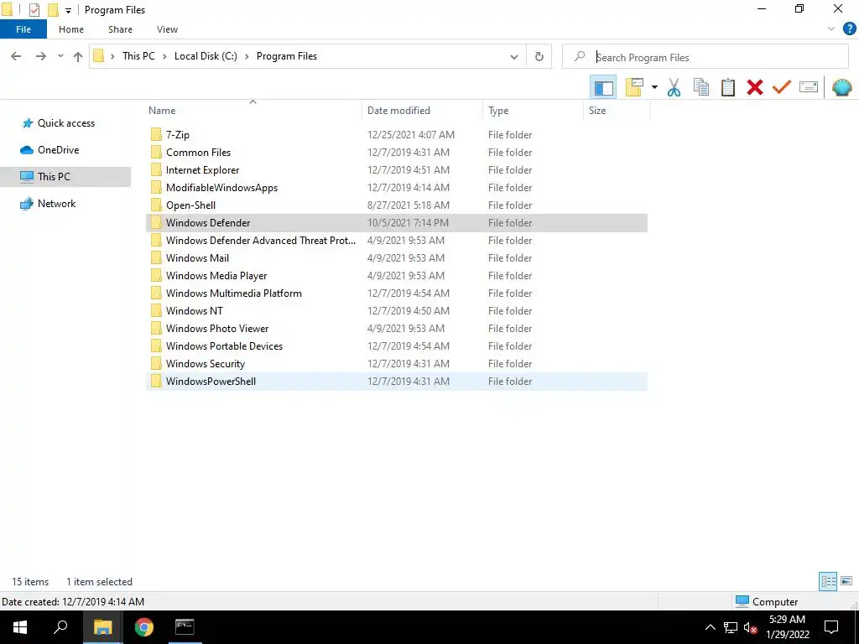This screenshot has width=859, height=644.
Task: Open Command Prompt from the taskbar
Action: click(x=185, y=627)
